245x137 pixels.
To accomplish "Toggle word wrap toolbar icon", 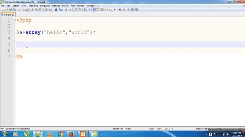I will click(x=85, y=10).
